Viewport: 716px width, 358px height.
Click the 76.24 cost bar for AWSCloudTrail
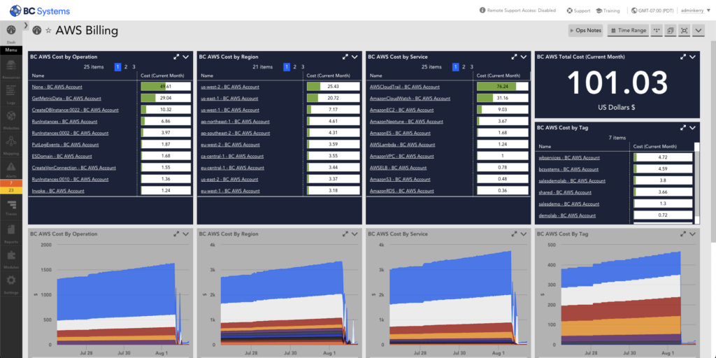pos(503,87)
